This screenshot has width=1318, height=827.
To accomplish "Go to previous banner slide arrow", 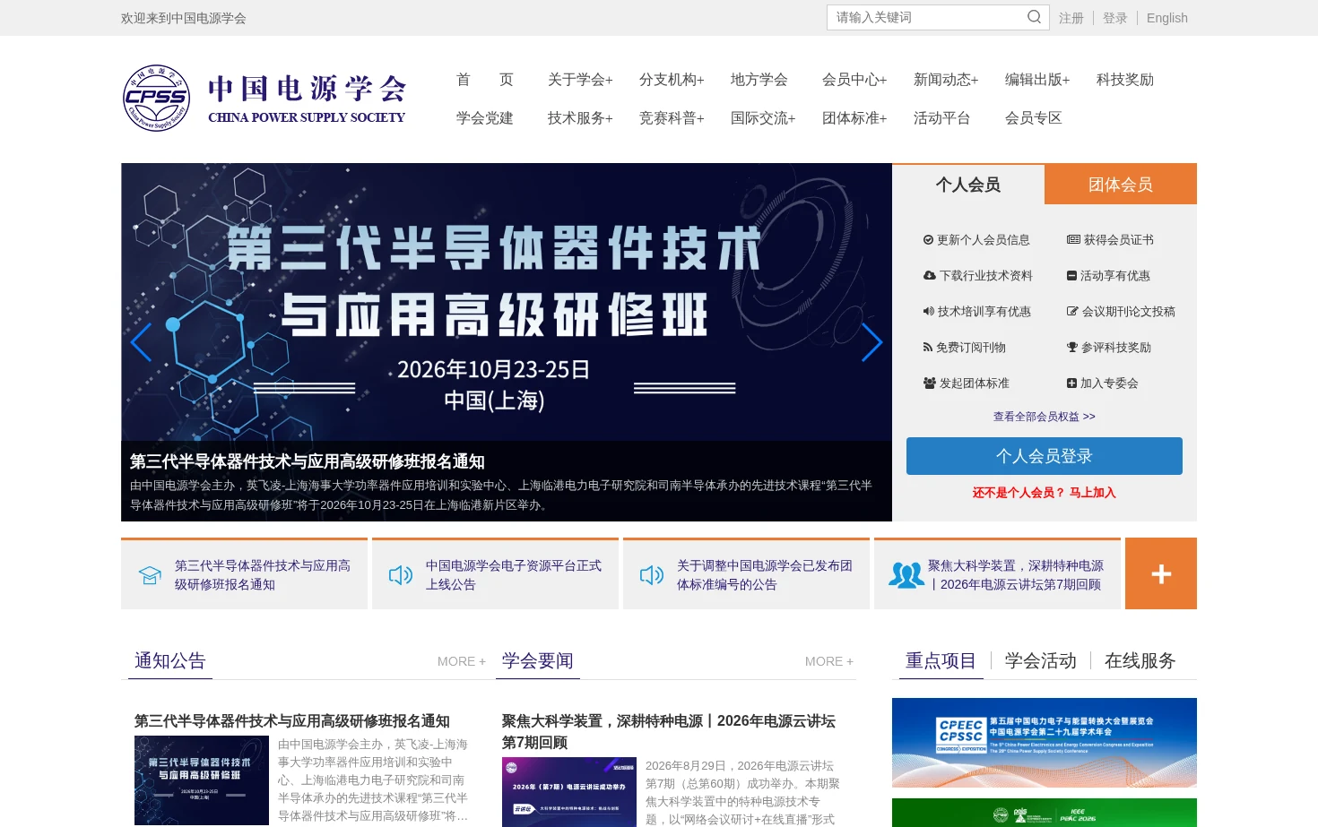I will click(x=141, y=342).
